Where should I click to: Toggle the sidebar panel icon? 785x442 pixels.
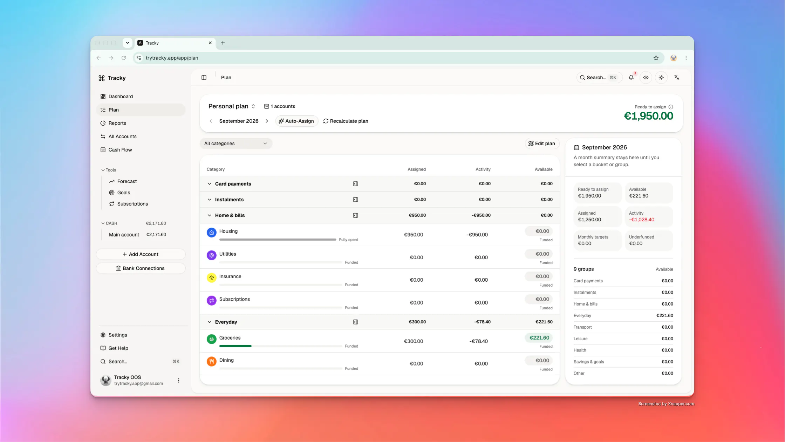click(204, 78)
